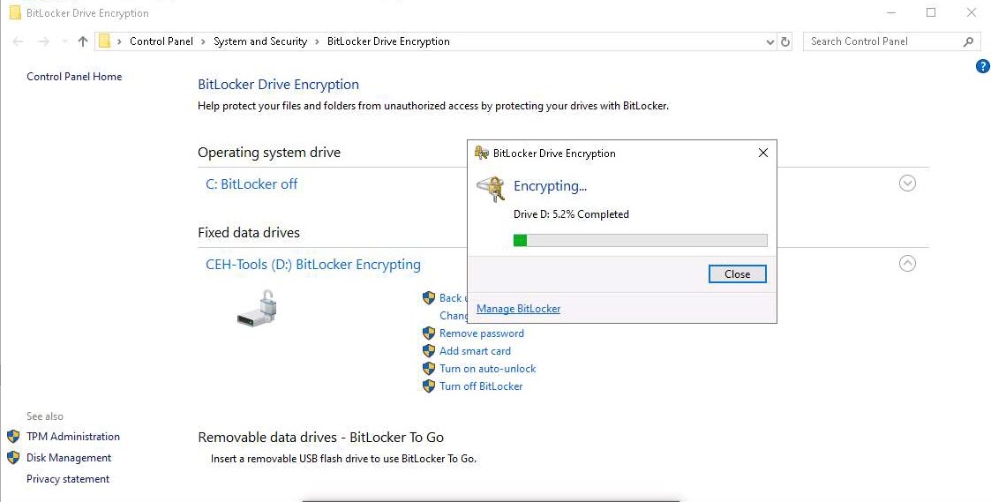Click the blue help question mark icon

[982, 66]
